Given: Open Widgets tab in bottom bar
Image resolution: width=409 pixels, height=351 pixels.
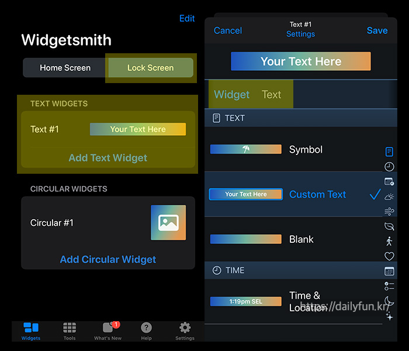Looking at the screenshot, I should (31, 332).
